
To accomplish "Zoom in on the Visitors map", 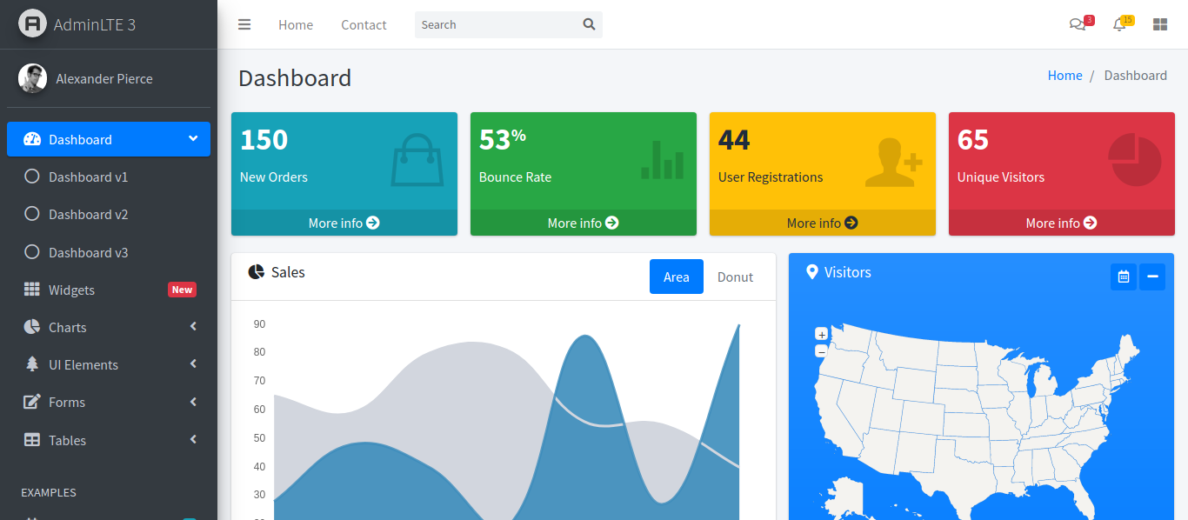I will click(x=821, y=334).
